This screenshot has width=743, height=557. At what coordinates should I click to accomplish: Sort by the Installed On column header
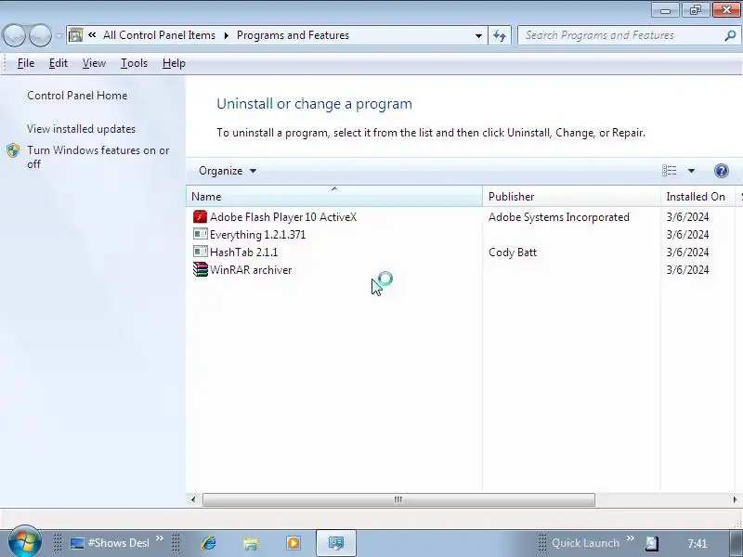pyautogui.click(x=697, y=196)
